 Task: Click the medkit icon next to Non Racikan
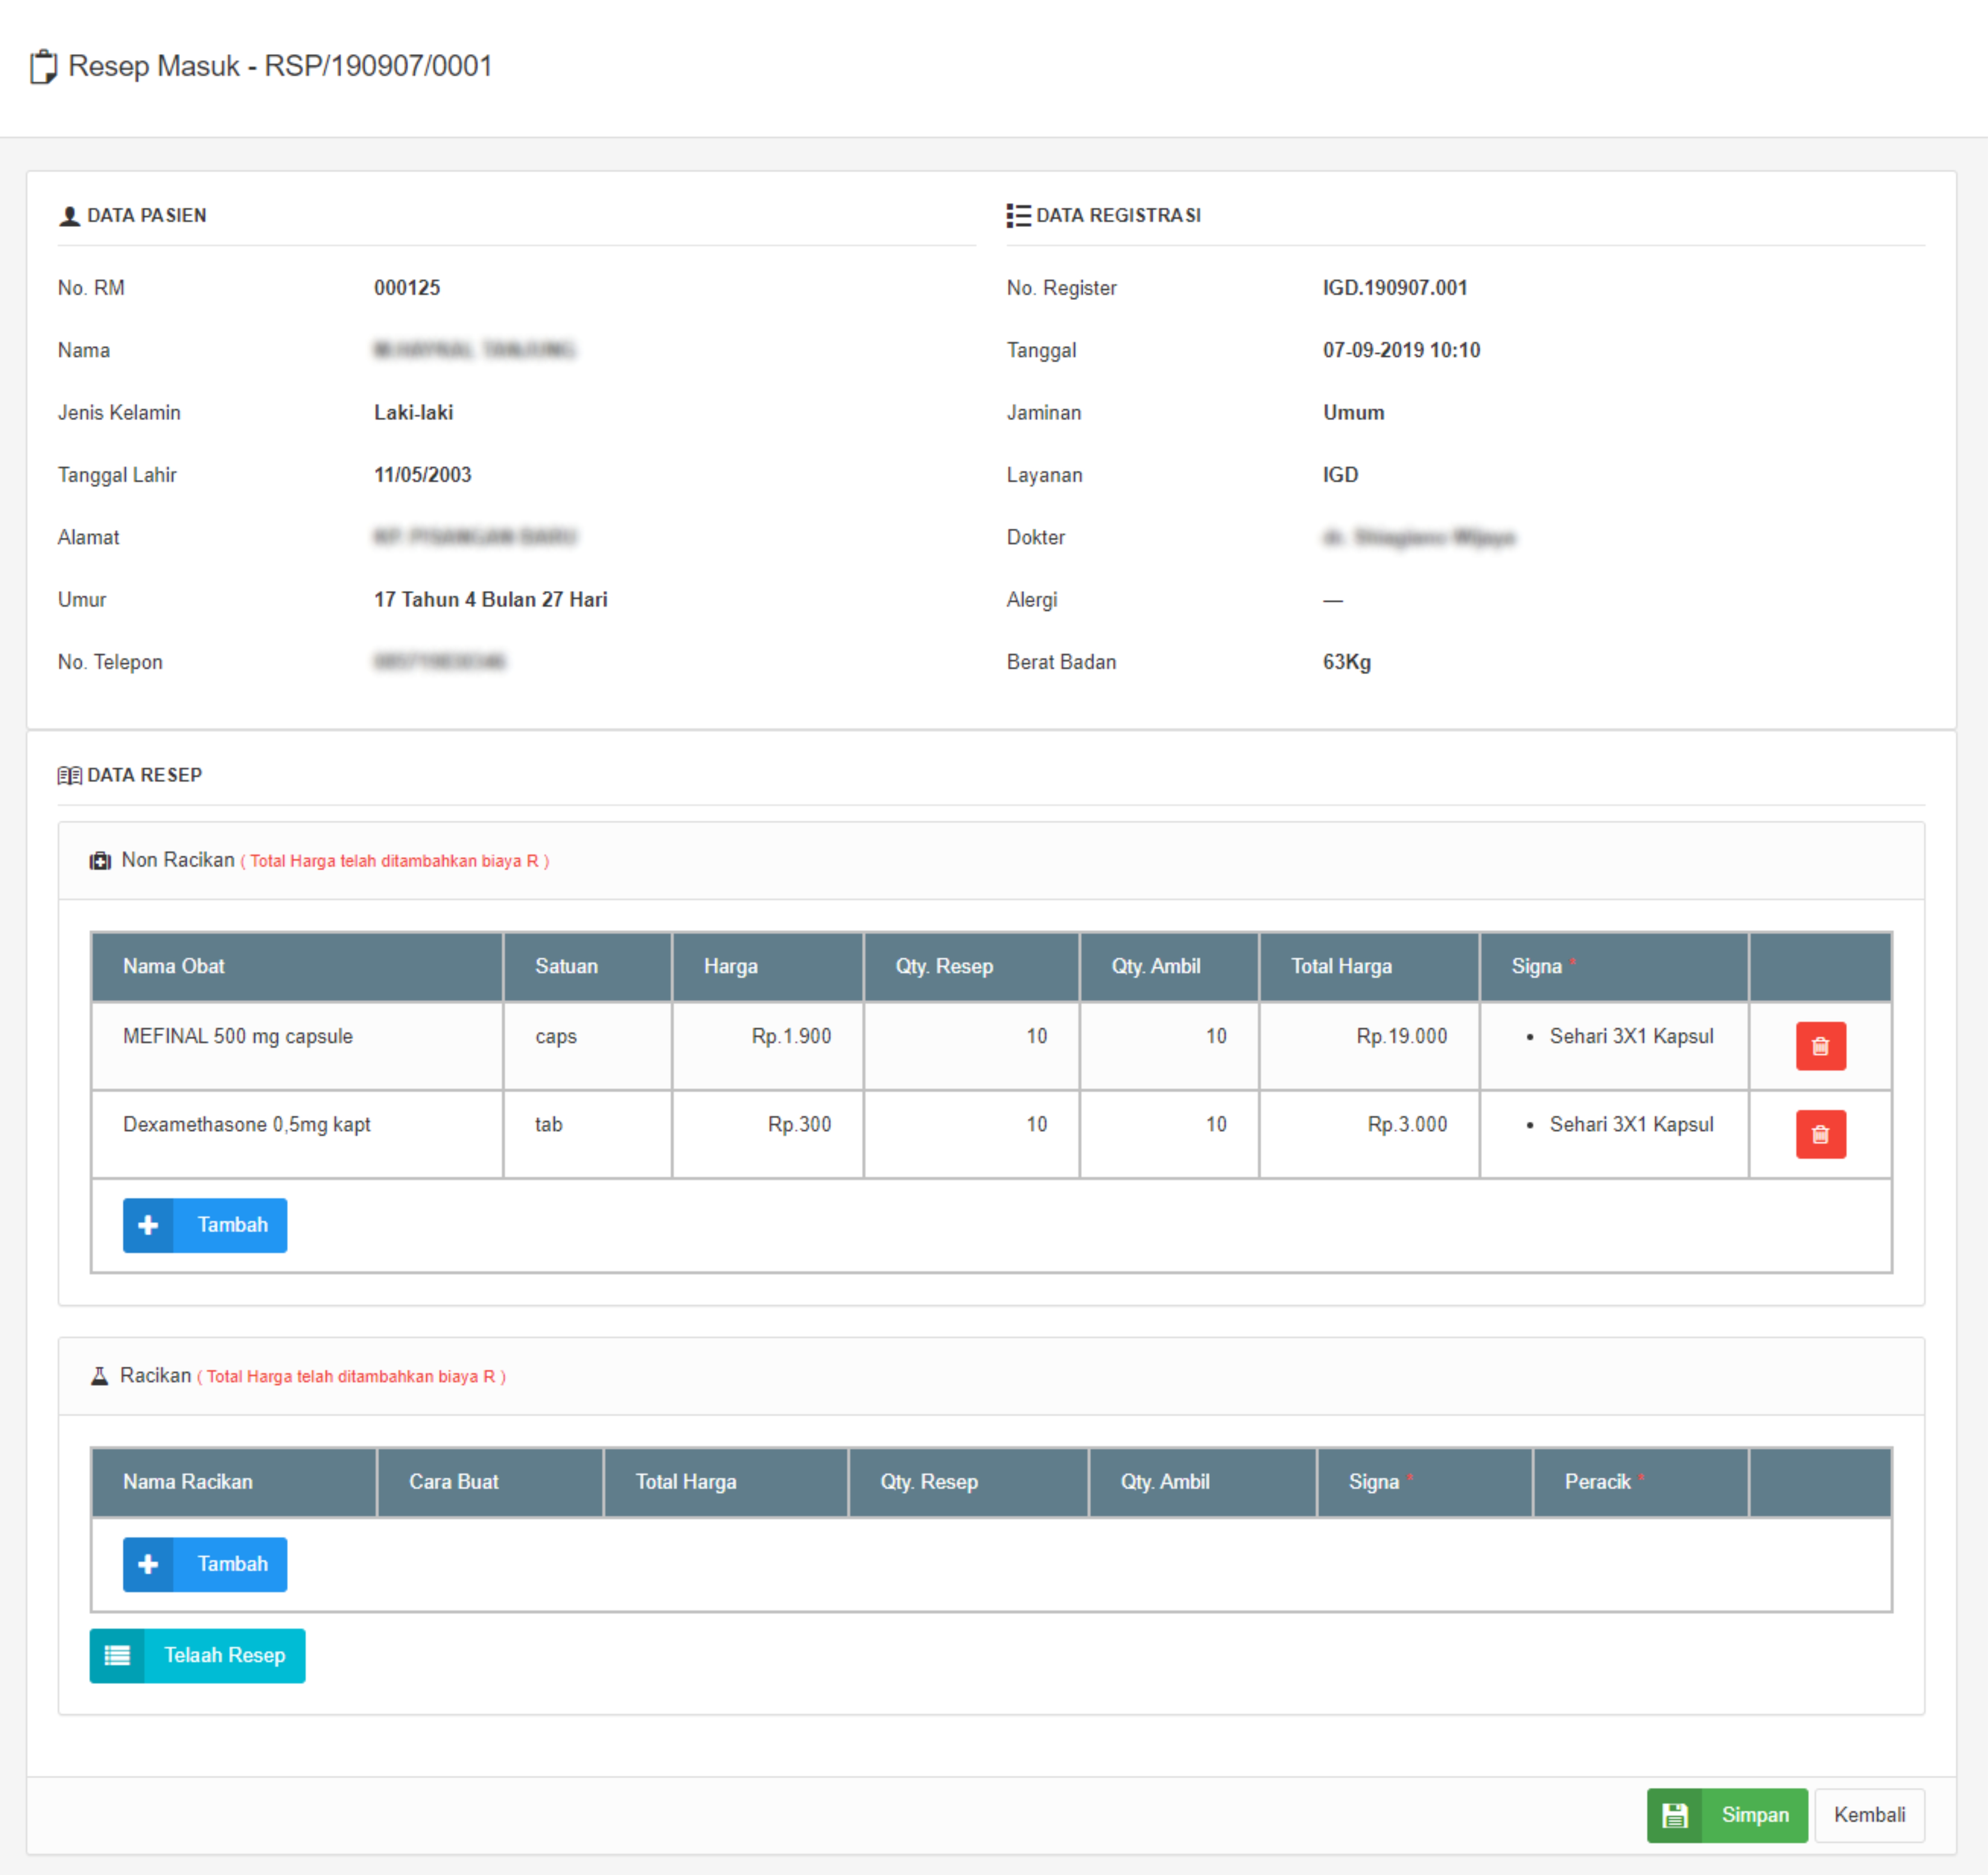click(100, 861)
